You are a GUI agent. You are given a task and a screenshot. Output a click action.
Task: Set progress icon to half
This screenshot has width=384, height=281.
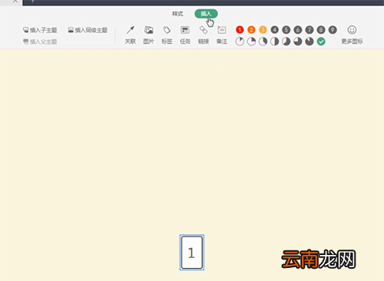[275, 41]
